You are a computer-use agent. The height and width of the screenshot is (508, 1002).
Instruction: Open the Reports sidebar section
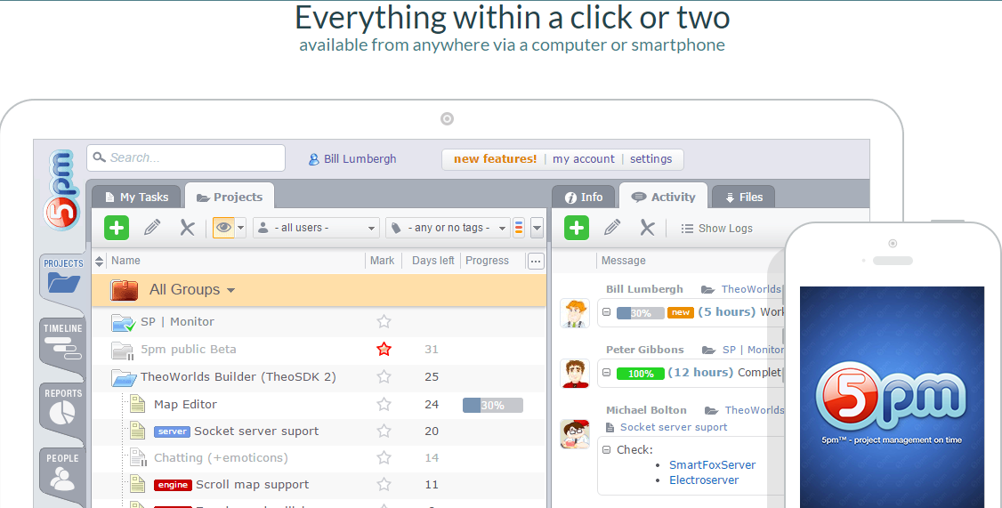(62, 407)
